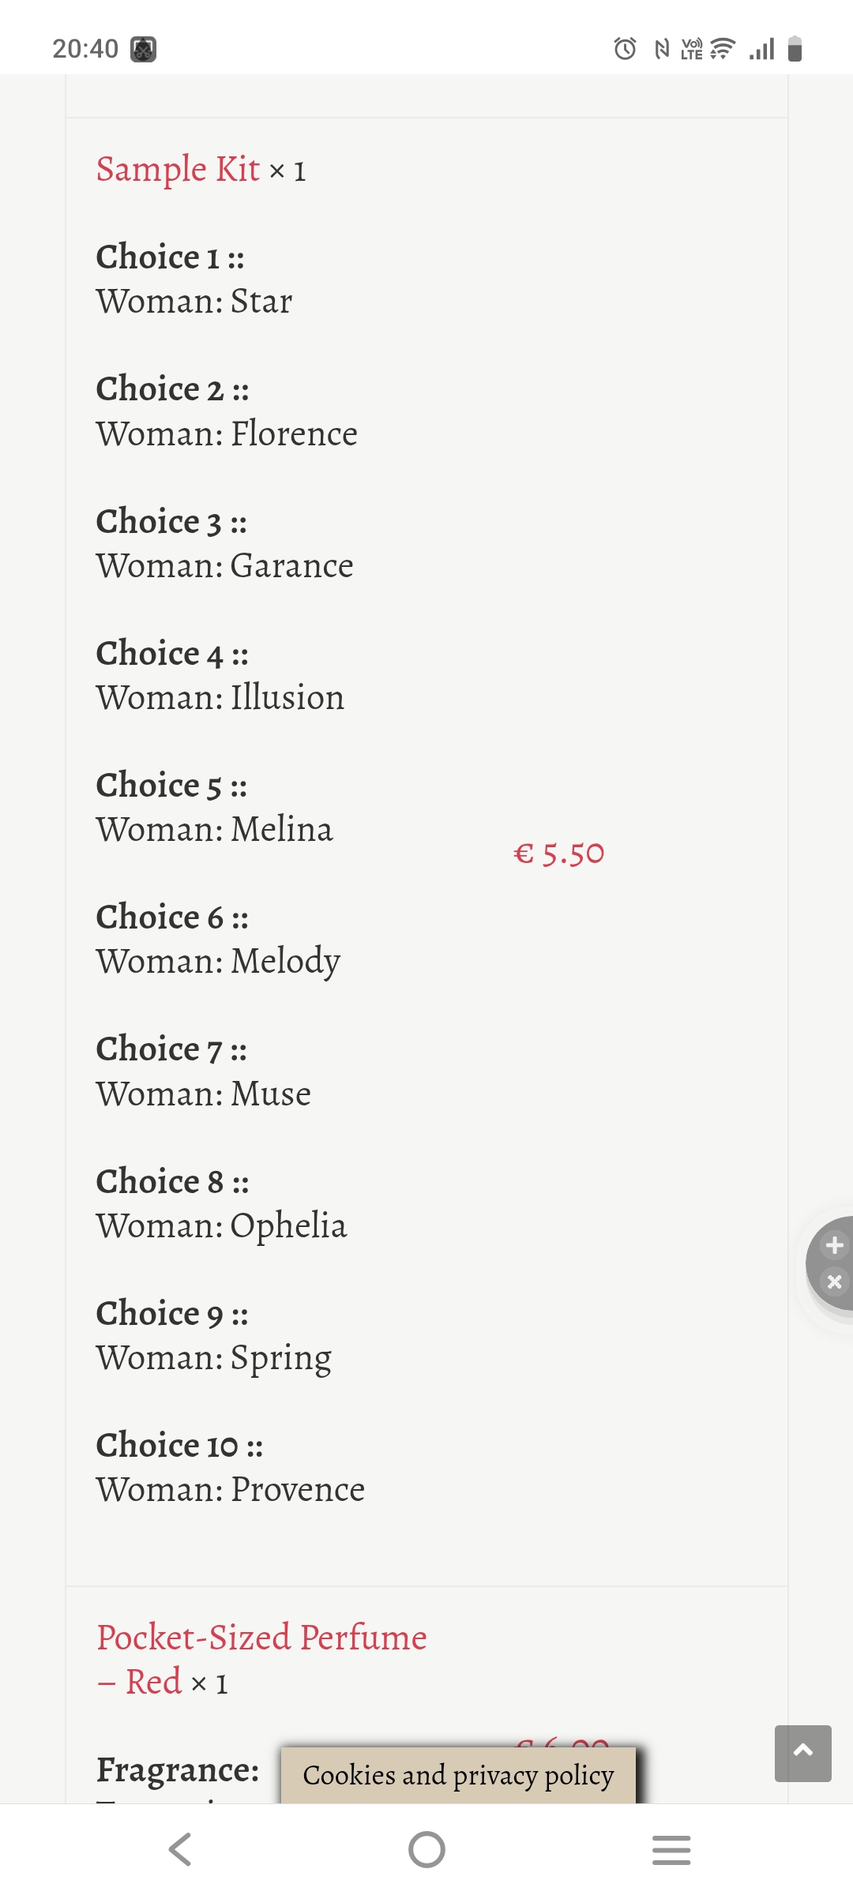
Task: Tap the Fragrance label in perfume section
Action: click(178, 1769)
